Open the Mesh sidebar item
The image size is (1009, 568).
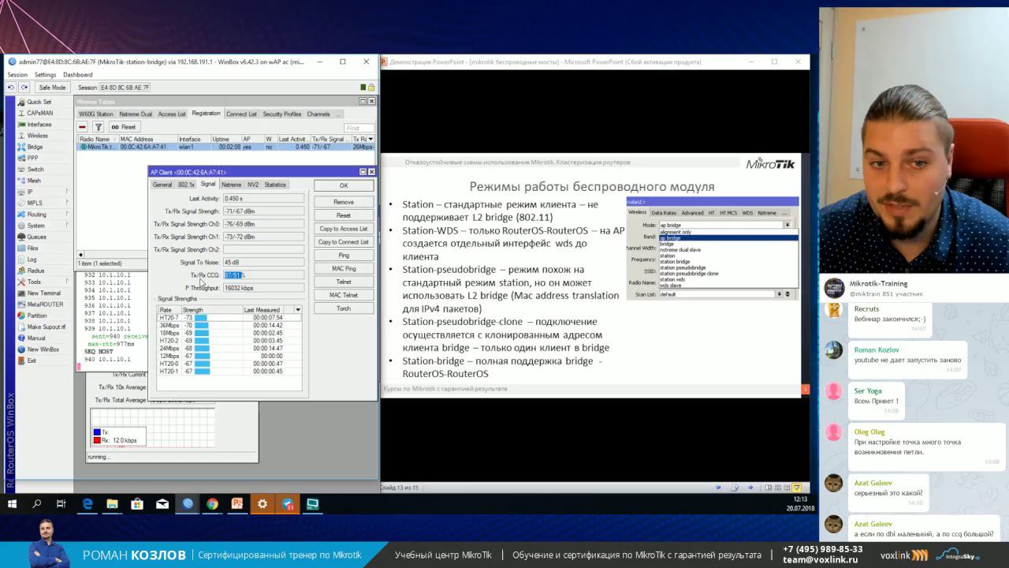[34, 181]
